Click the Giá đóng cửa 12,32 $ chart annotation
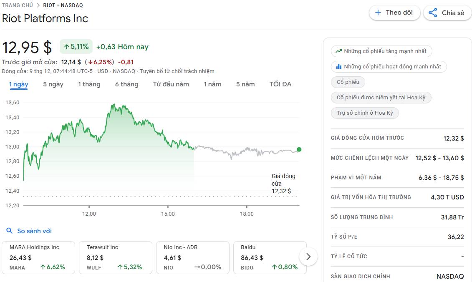472x282 pixels. click(283, 183)
